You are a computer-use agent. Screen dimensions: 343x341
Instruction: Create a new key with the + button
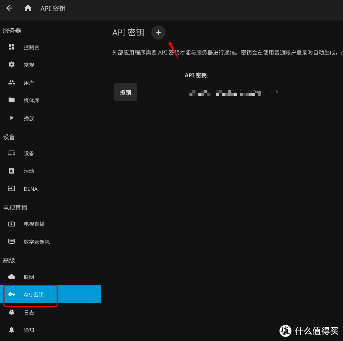coord(158,32)
